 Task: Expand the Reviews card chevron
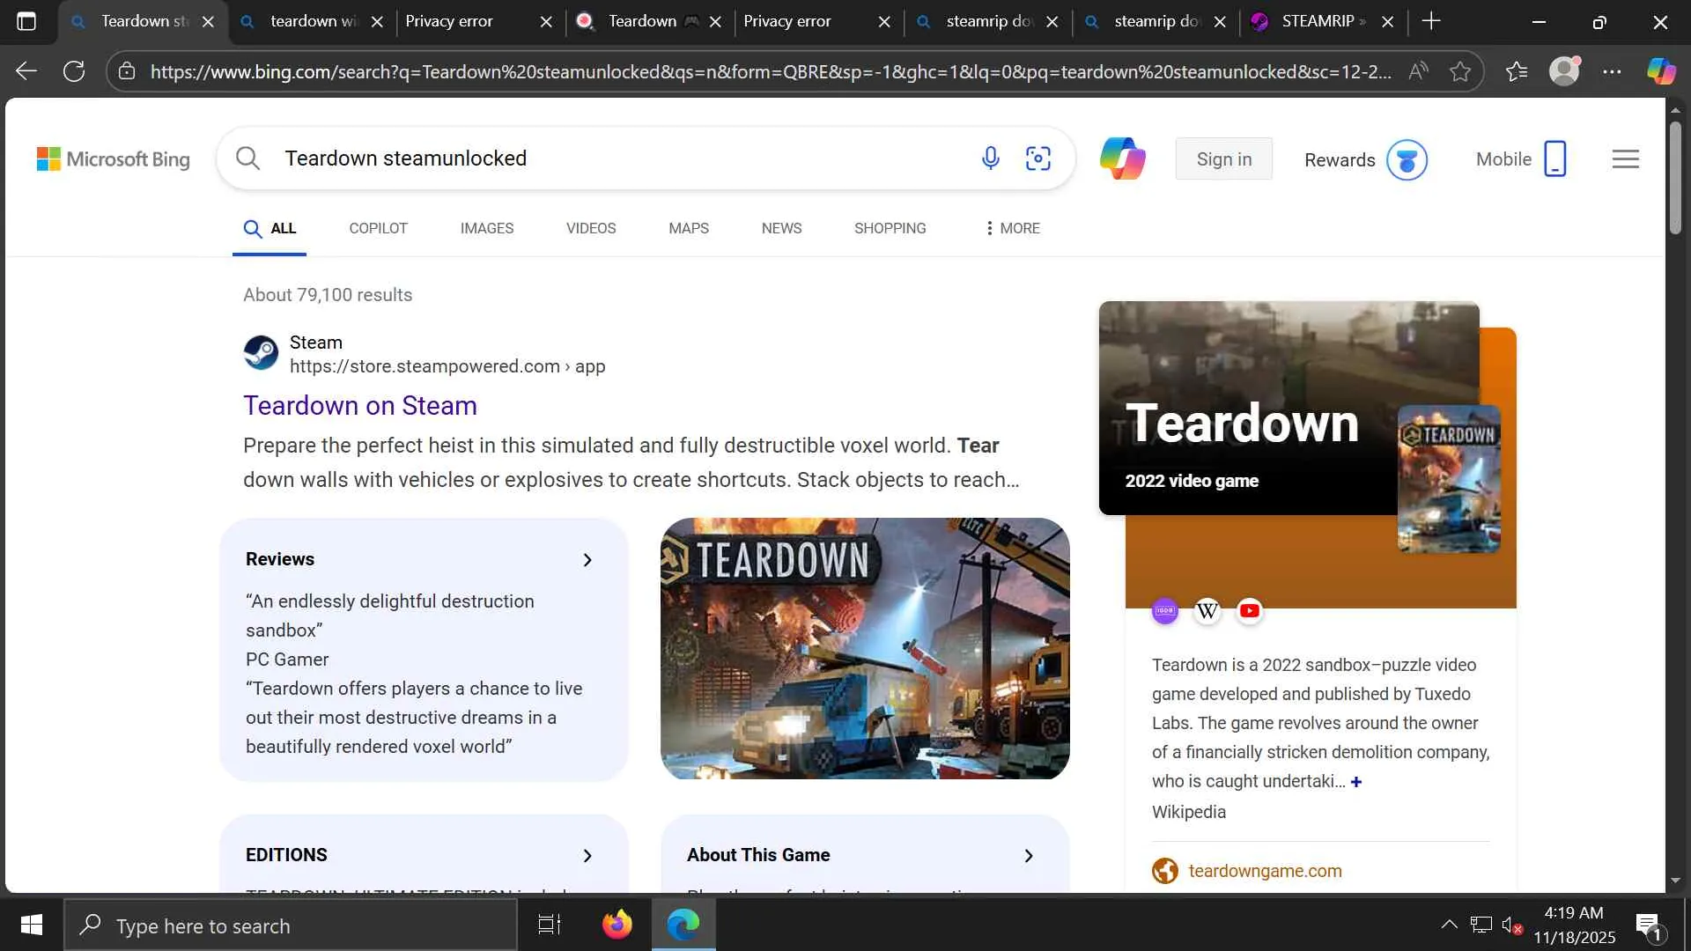pos(587,560)
